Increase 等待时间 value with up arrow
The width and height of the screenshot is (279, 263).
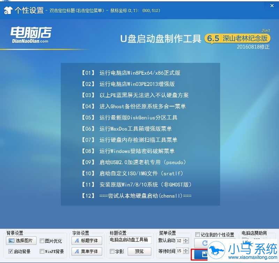[186, 250]
